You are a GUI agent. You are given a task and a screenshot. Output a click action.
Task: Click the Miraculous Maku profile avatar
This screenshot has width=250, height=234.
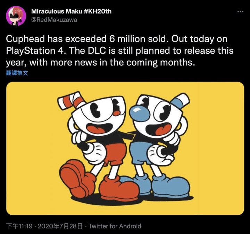coord(16,16)
